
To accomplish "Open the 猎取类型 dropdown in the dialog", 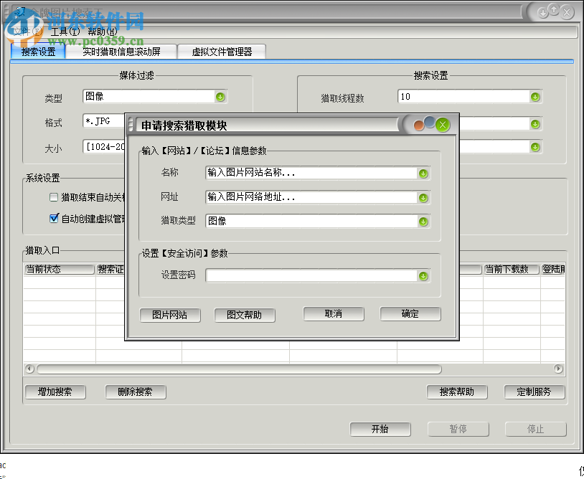I will point(423,222).
